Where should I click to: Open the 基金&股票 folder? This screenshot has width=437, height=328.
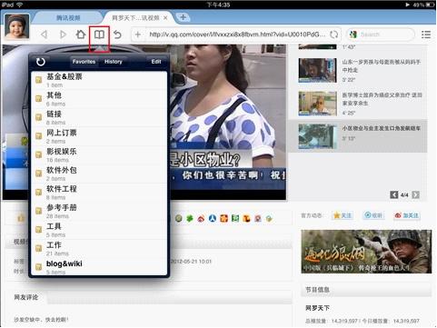click(x=99, y=80)
